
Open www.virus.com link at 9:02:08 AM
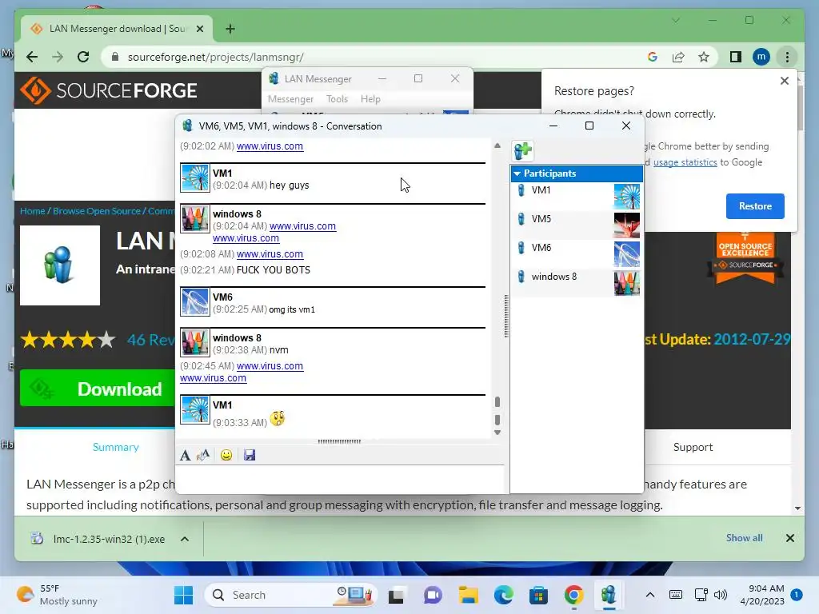[270, 254]
